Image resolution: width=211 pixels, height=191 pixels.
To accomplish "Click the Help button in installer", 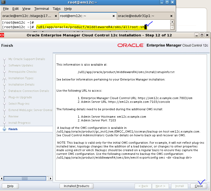I will [10, 186].
